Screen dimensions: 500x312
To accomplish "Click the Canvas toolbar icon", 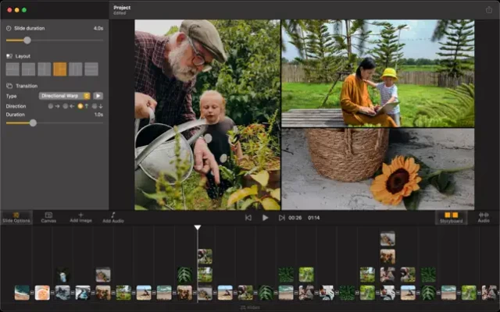I will (x=48, y=217).
